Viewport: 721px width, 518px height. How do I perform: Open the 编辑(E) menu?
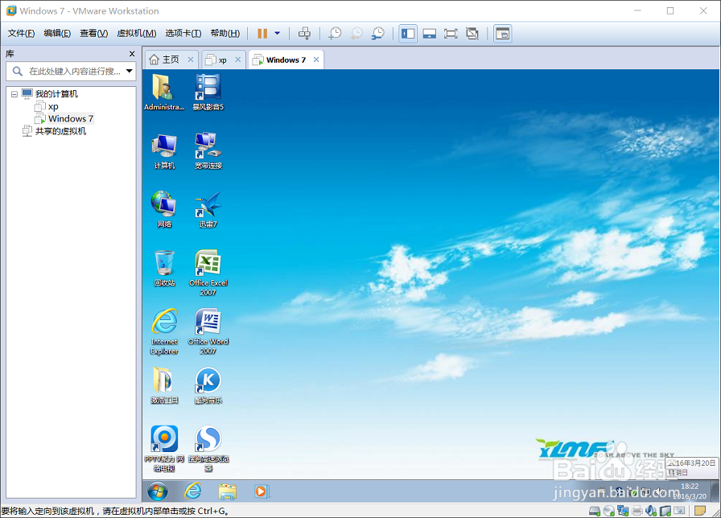57,34
